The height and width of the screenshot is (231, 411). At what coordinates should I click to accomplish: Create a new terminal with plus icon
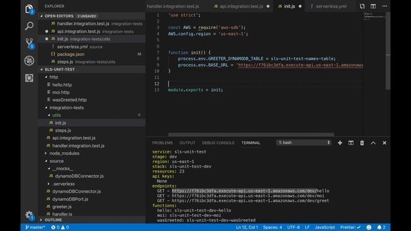pyautogui.click(x=340, y=142)
